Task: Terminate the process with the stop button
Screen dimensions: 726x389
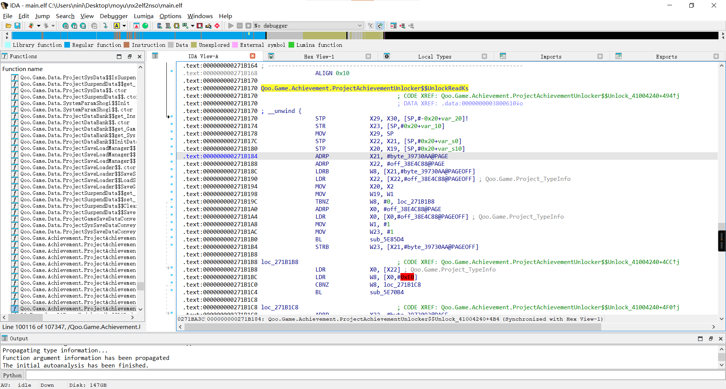Action: coord(248,26)
